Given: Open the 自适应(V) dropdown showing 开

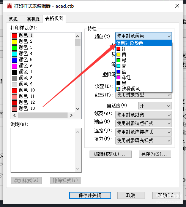Looking at the screenshot, I should click(x=155, y=106).
